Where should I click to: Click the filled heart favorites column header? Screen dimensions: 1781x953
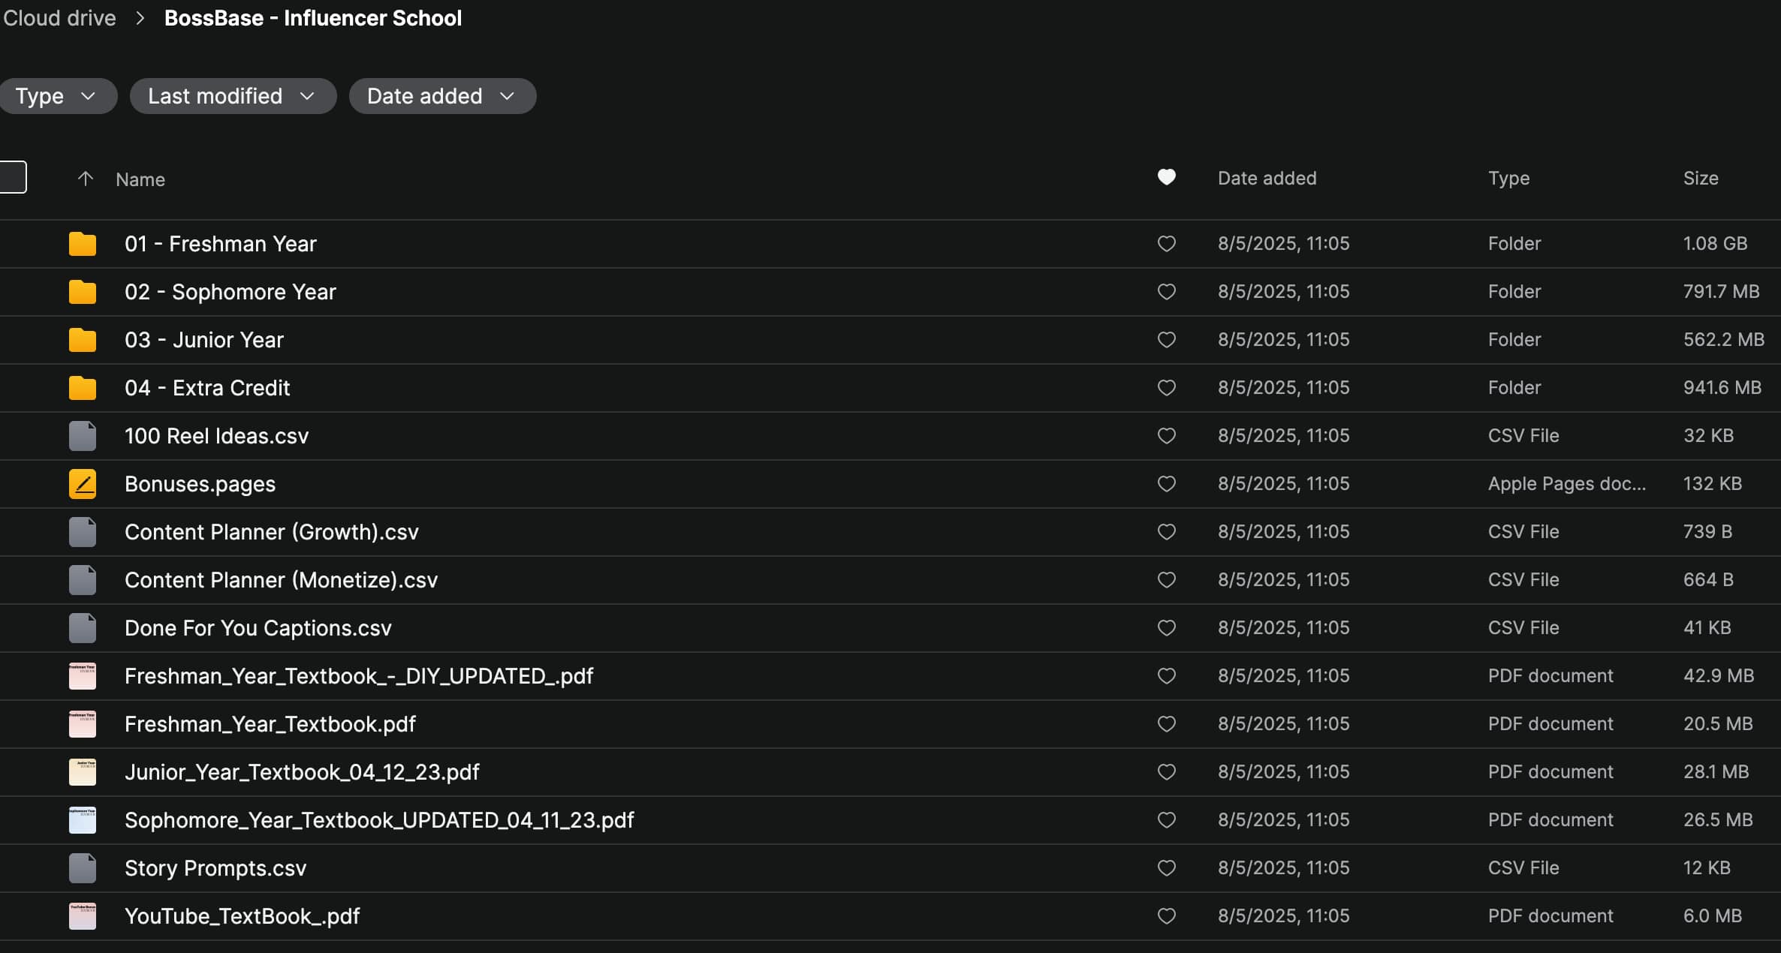pyautogui.click(x=1166, y=177)
